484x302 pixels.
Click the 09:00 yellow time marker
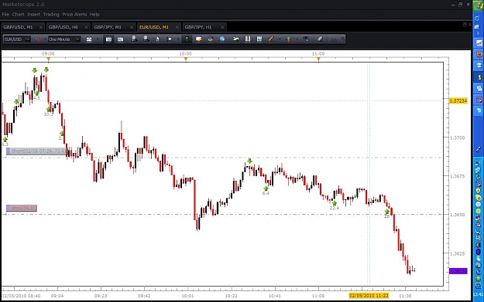tap(49, 59)
